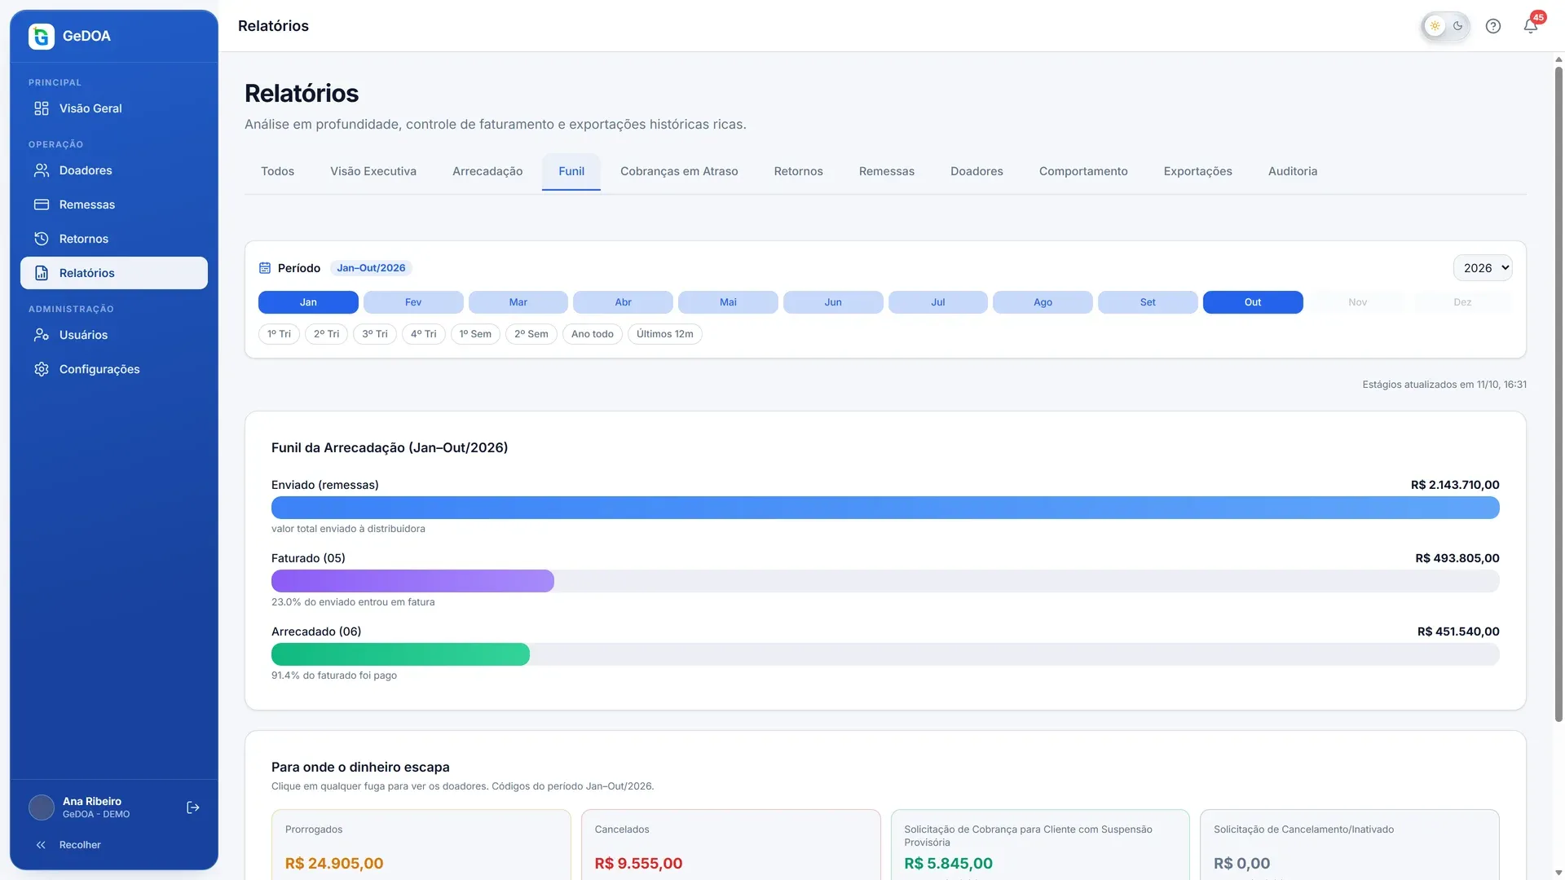Click the Doadores people icon in sidebar

(x=42, y=170)
